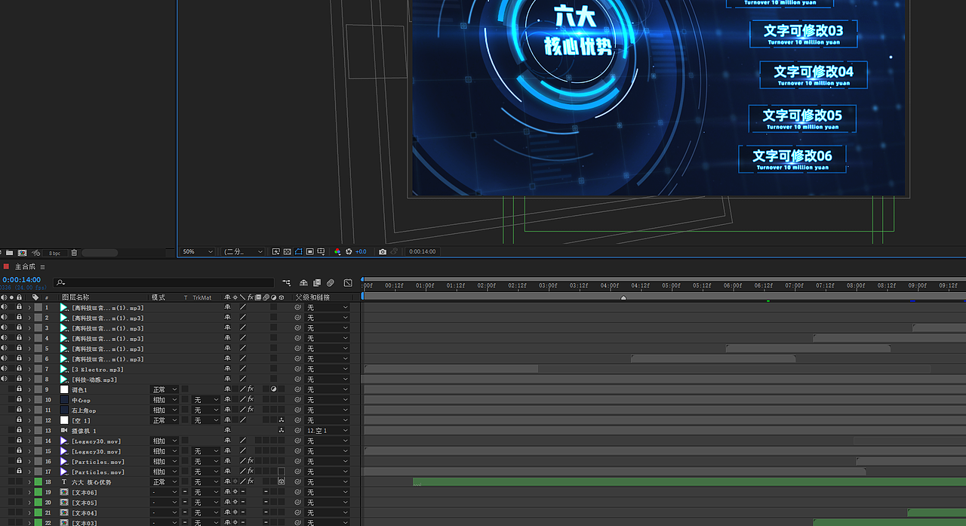Click the green layer 18 bar in timeline
966x526 pixels.
coord(689,481)
